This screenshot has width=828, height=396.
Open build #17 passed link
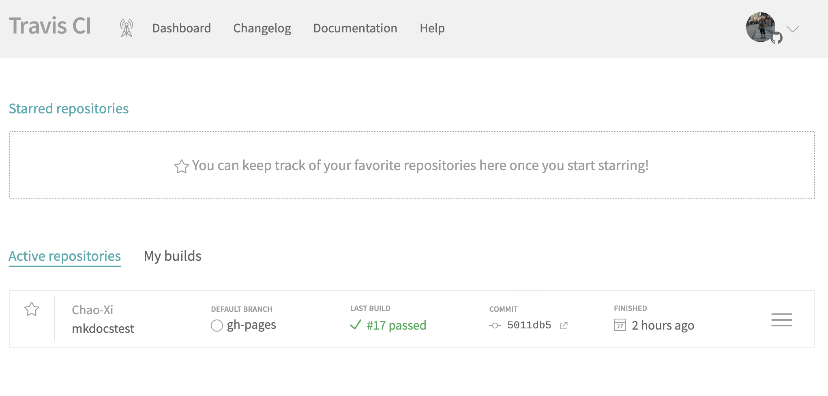[x=396, y=326]
